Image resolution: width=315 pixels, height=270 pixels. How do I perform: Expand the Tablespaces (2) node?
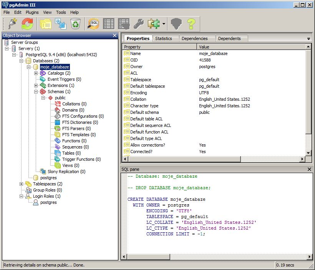pos(22,184)
